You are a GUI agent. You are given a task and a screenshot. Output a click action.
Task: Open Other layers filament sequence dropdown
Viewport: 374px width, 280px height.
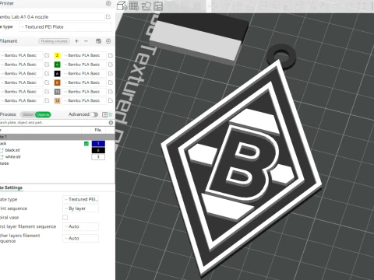[x=81, y=238]
